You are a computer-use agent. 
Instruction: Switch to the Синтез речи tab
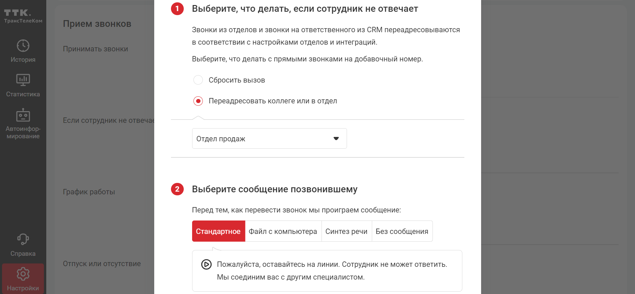(x=346, y=231)
